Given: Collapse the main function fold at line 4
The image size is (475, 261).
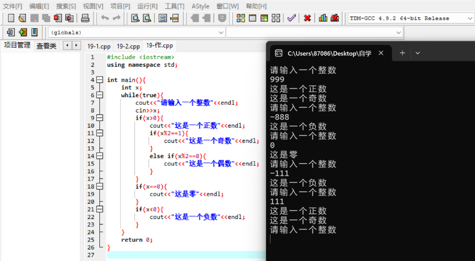Looking at the screenshot, I should point(100,80).
